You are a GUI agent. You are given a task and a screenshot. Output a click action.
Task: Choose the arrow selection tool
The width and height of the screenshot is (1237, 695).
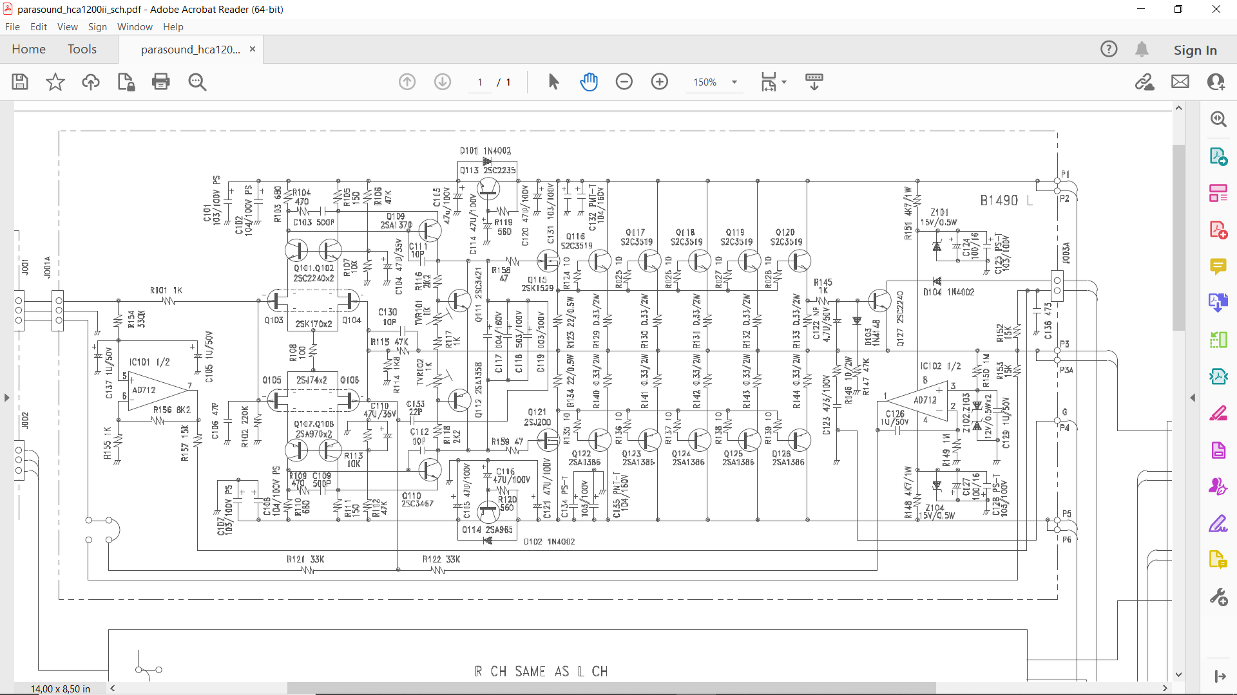click(553, 82)
